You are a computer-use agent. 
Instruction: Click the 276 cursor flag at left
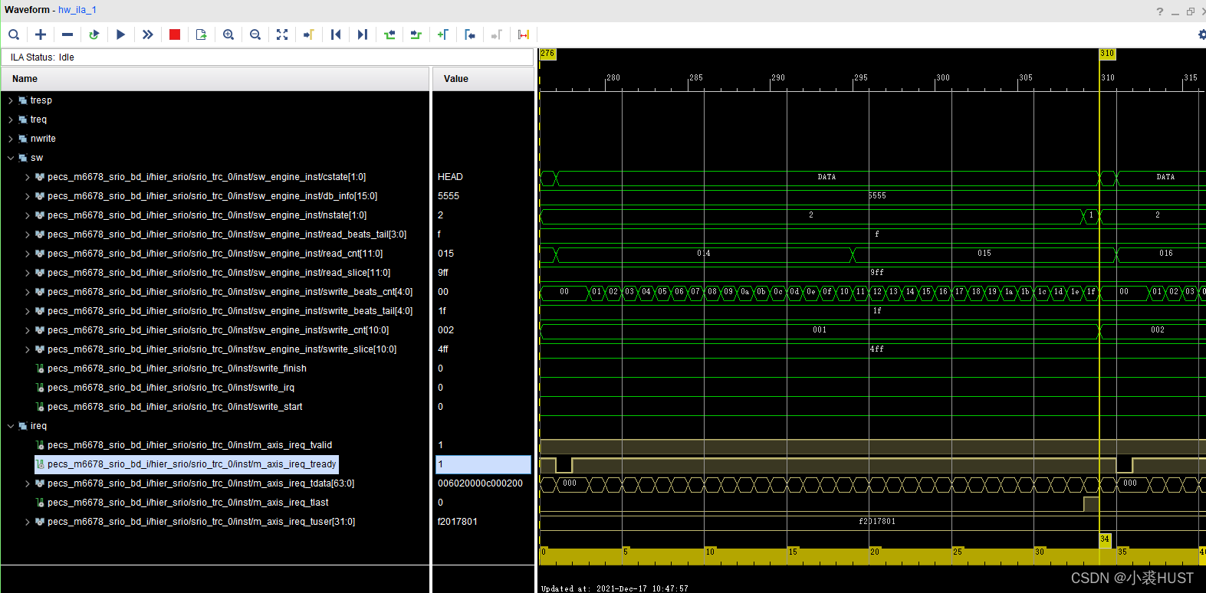tap(547, 54)
